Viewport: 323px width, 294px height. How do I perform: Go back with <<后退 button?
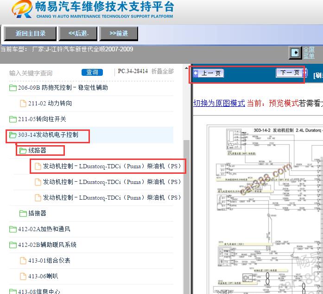click(x=78, y=33)
